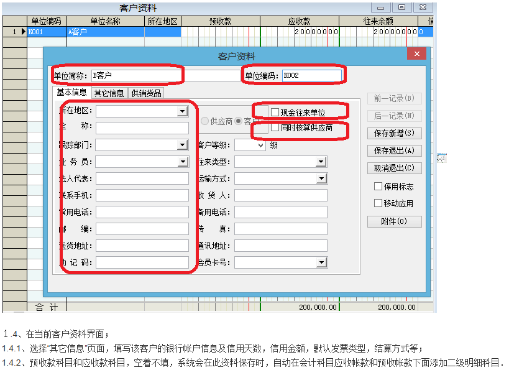Open the 其它信息 tab
The width and height of the screenshot is (509, 370).
(109, 93)
